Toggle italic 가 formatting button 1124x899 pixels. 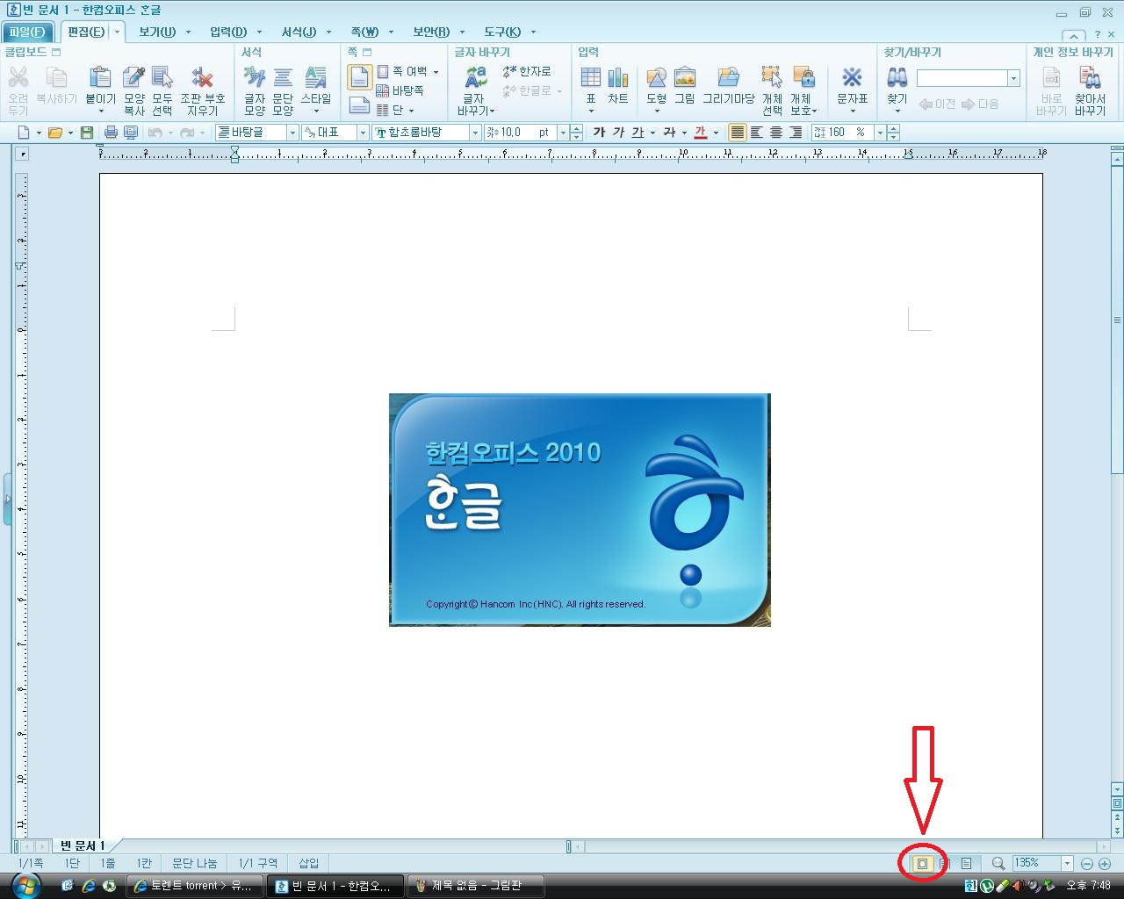point(618,133)
